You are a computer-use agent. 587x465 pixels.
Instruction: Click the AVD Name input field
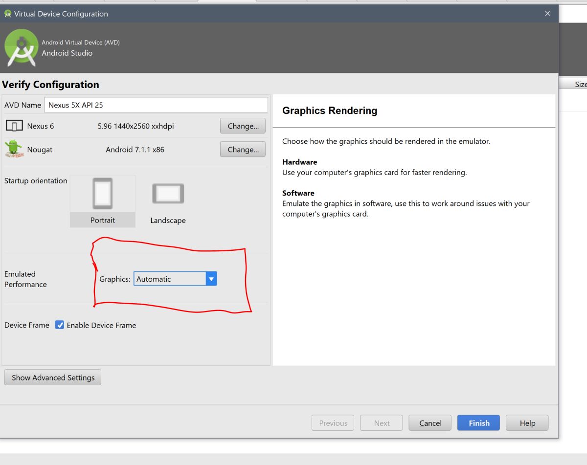pyautogui.click(x=156, y=105)
